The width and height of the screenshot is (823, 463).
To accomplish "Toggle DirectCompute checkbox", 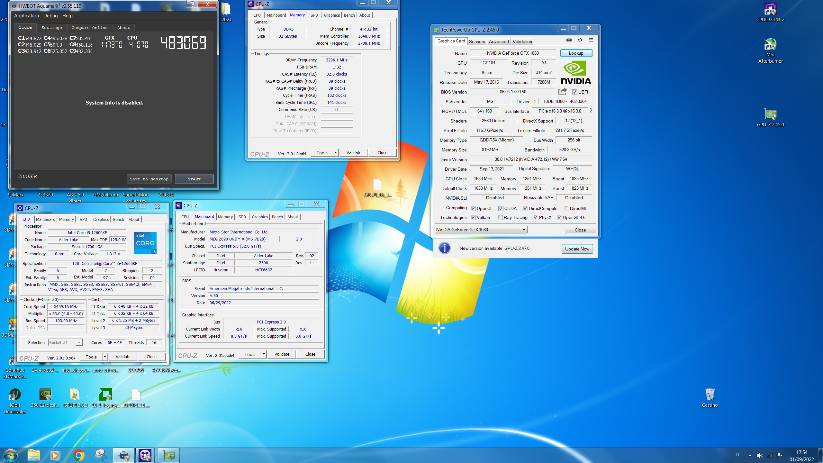I will click(525, 208).
